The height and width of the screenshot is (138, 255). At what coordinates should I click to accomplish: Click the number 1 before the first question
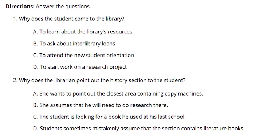coord(15,19)
